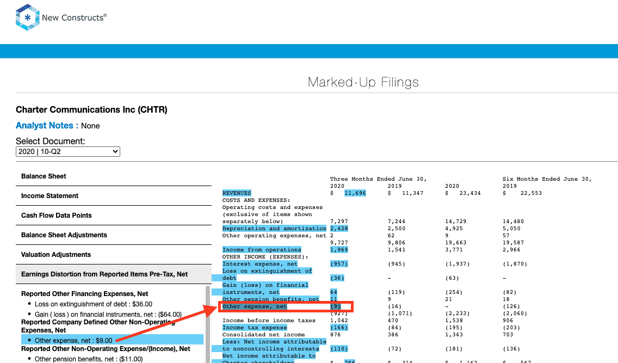This screenshot has height=363, width=618.
Task: Click highlighted income tax value (166)
Action: pyautogui.click(x=339, y=328)
